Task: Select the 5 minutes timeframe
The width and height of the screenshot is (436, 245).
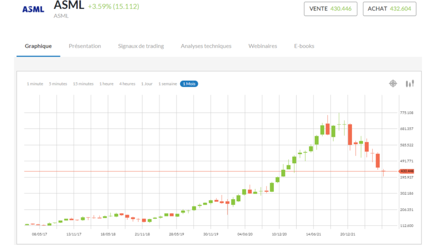Action: coord(58,84)
